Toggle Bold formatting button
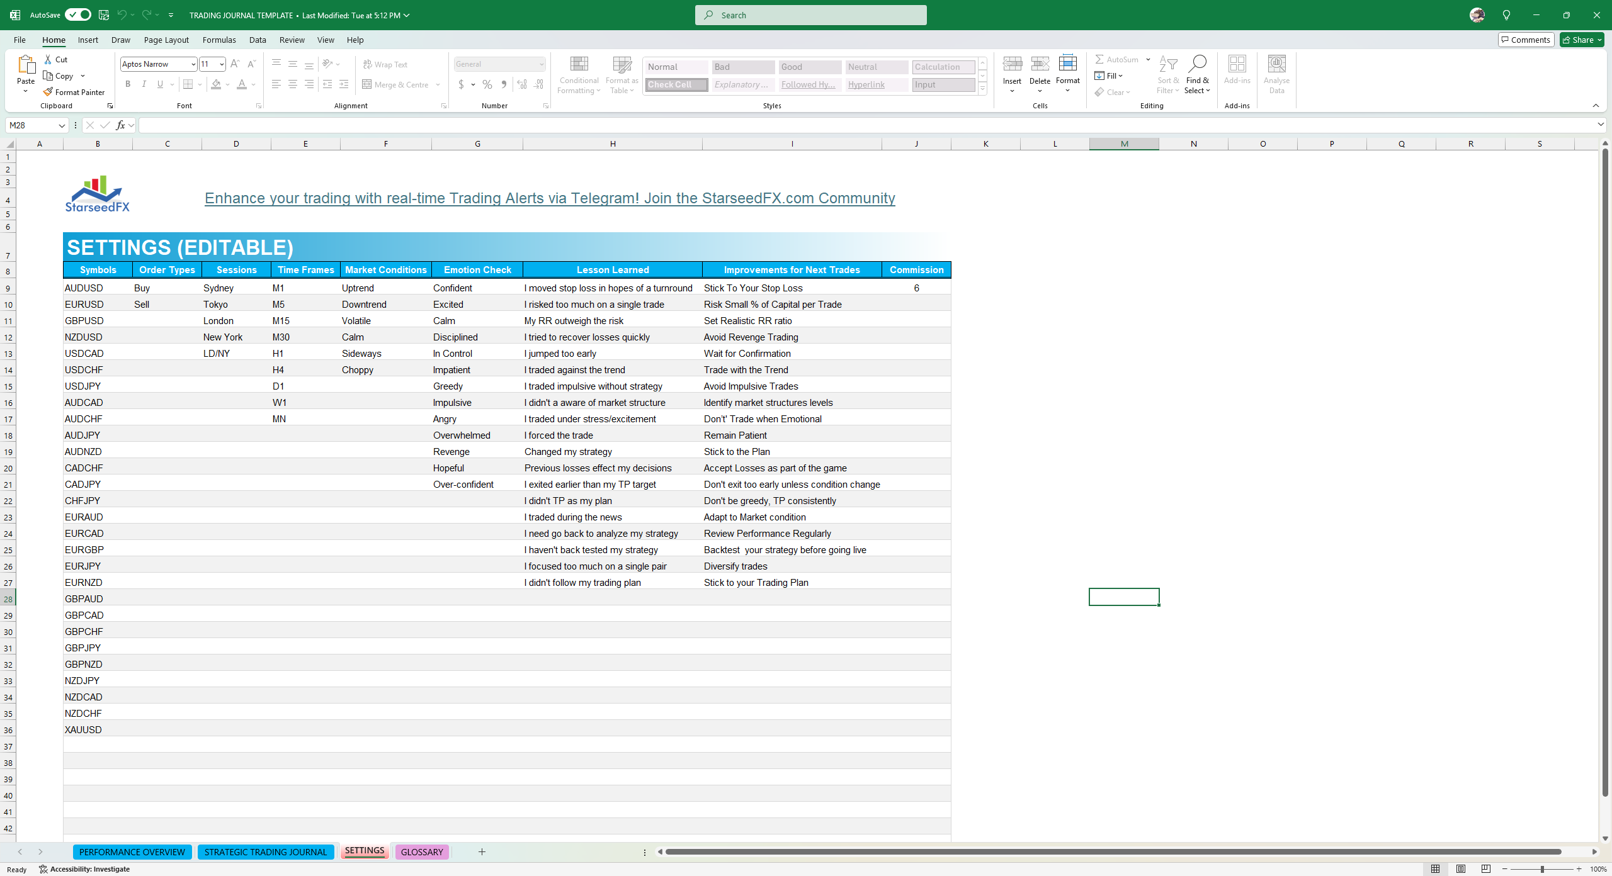This screenshot has width=1612, height=876. [128, 84]
